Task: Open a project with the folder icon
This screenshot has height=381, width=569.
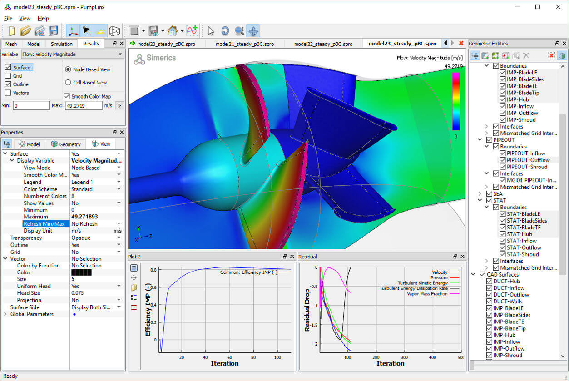Action: 25,31
